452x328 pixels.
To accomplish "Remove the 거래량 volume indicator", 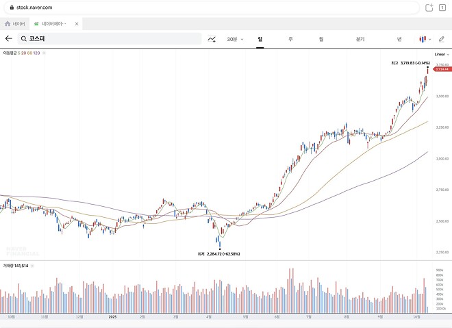I will [x=32, y=266].
